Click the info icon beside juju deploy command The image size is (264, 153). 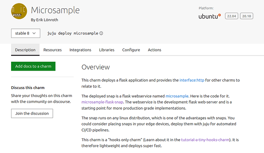[x=101, y=33]
